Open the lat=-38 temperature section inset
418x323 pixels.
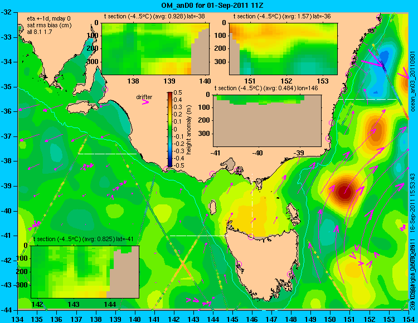[x=155, y=48]
